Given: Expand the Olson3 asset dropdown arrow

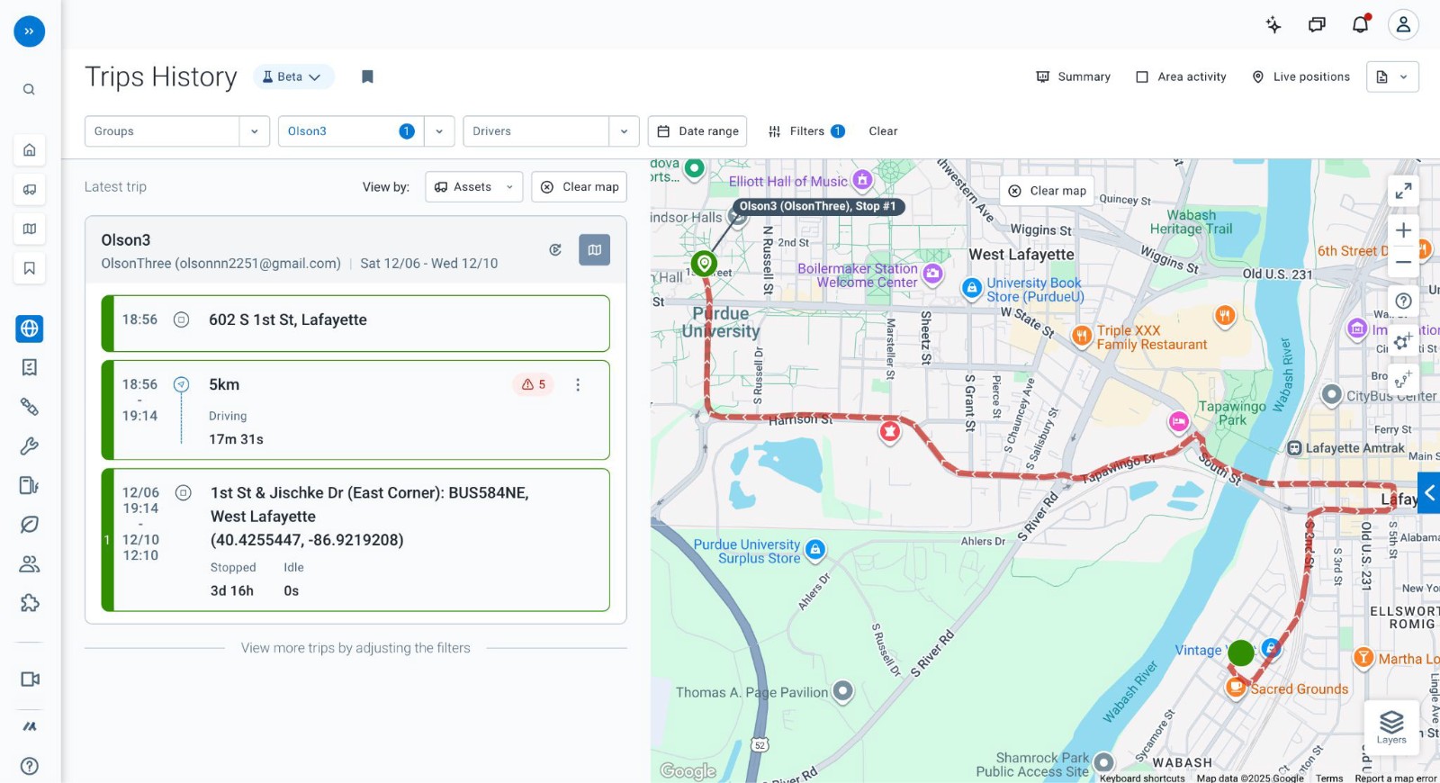Looking at the screenshot, I should pyautogui.click(x=439, y=131).
